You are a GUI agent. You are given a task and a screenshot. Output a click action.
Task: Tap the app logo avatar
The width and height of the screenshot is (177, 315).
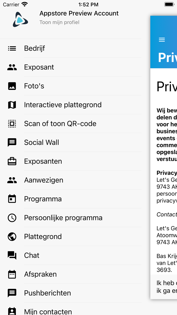(20, 19)
